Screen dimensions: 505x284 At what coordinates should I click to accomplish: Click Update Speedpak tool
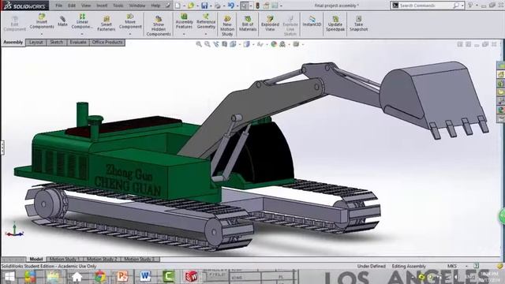[x=335, y=24]
